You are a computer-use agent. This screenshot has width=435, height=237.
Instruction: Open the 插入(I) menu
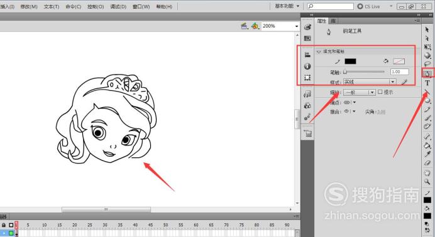point(7,6)
